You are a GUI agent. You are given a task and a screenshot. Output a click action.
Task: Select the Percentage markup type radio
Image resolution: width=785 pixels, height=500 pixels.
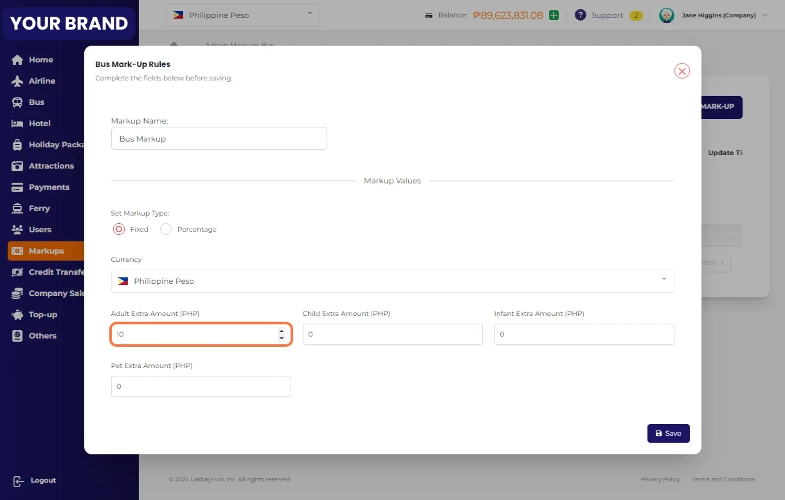(x=166, y=229)
